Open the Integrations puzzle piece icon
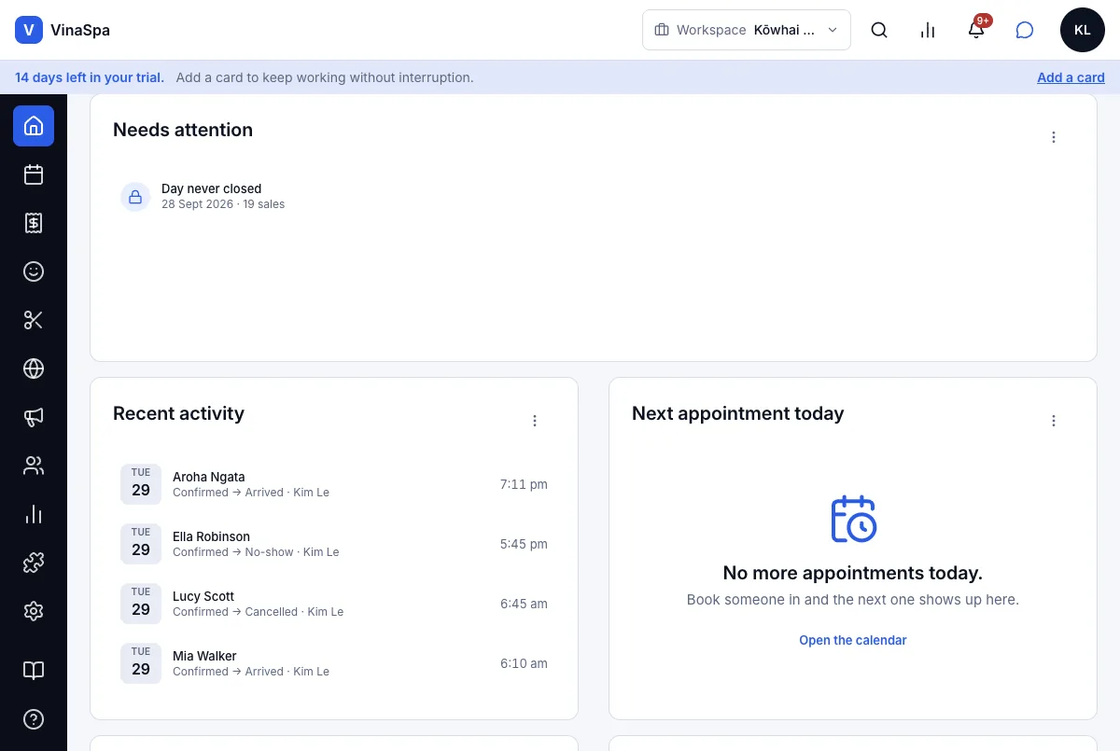The width and height of the screenshot is (1120, 751). pos(34,563)
